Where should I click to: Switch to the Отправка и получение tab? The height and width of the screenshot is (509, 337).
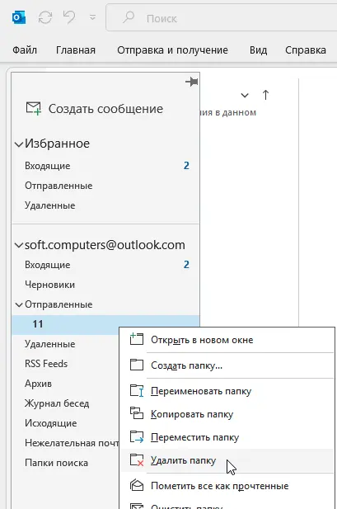tap(172, 50)
